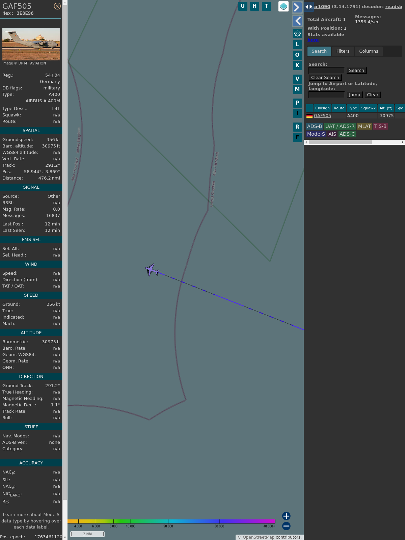405x540 pixels.
Task: Toggle the K map button
Action: coord(297,65)
